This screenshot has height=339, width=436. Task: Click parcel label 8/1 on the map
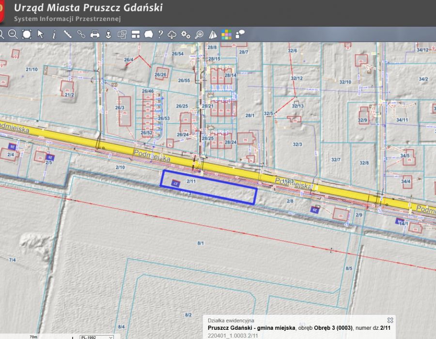tap(201, 243)
